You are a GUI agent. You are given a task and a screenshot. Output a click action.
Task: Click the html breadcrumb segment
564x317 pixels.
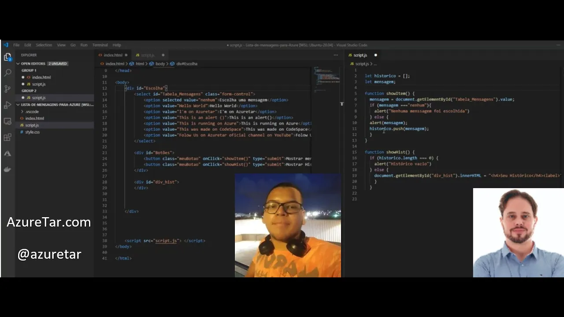[x=140, y=64]
